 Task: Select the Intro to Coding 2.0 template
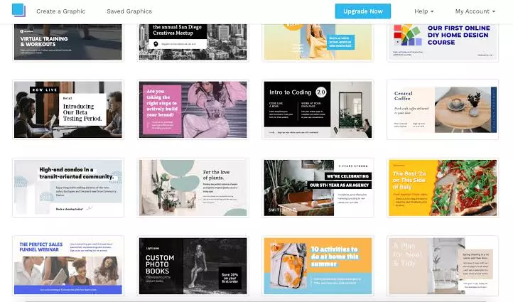click(x=318, y=109)
